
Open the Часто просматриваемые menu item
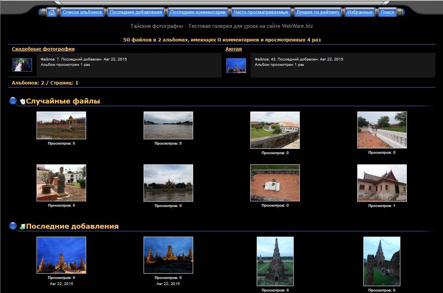pyautogui.click(x=261, y=12)
